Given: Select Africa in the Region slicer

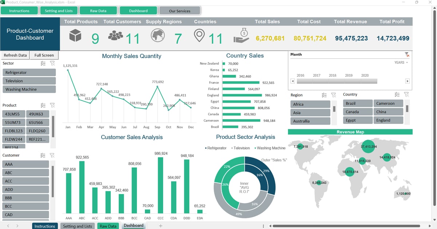Looking at the screenshot, I should pos(310,104).
